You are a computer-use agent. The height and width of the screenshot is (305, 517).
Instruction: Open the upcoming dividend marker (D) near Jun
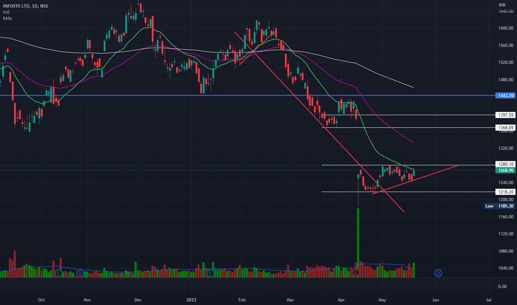[x=438, y=273]
